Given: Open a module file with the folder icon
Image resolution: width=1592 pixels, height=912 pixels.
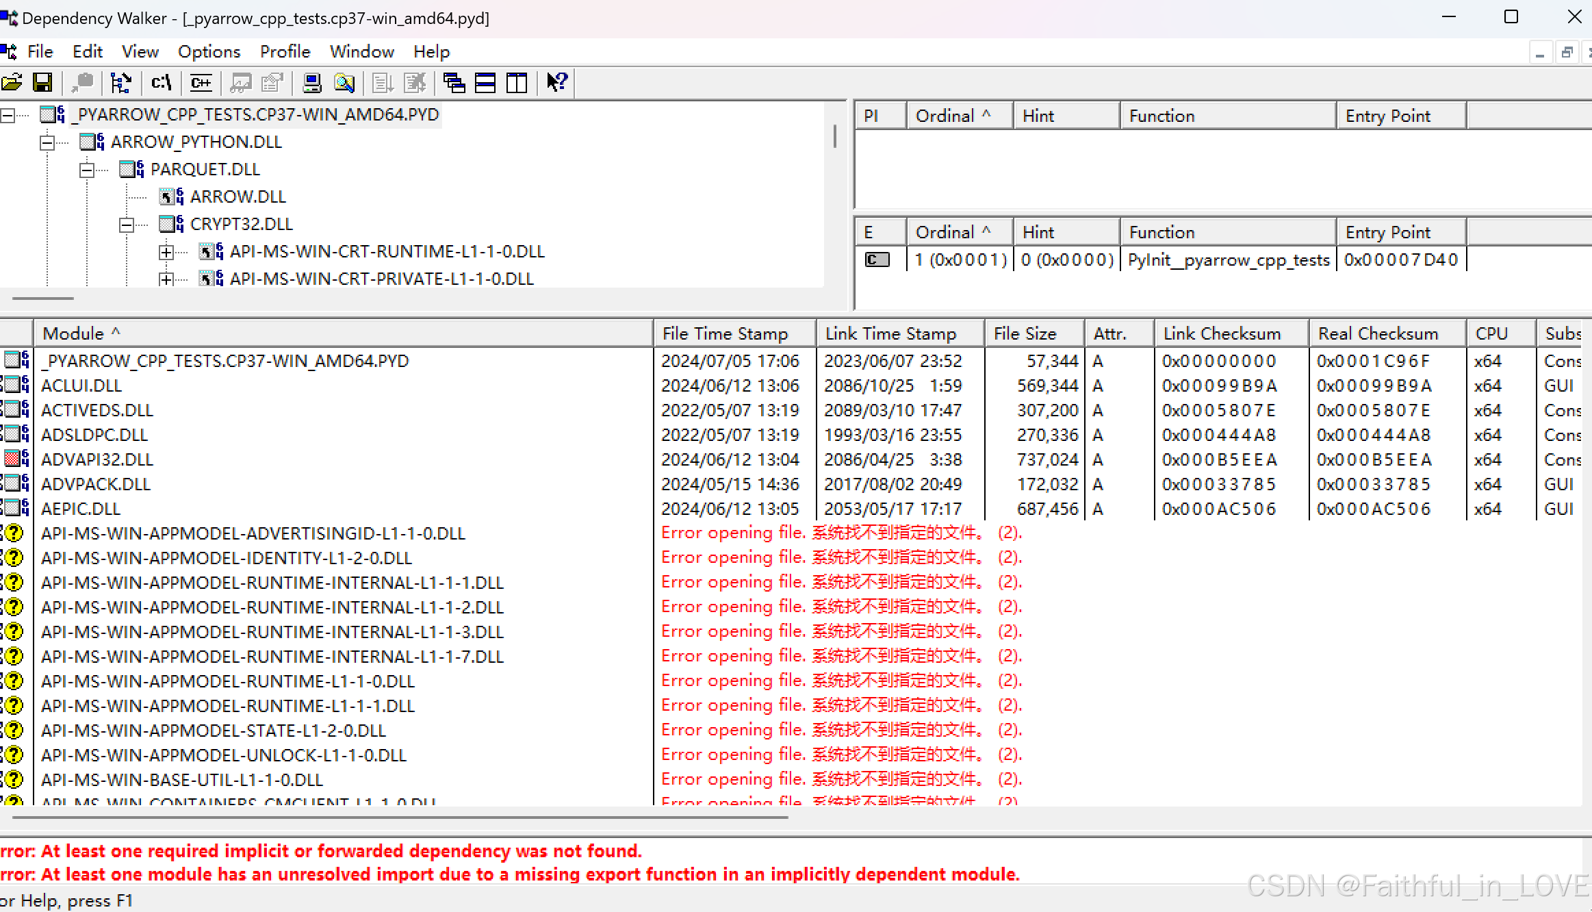Looking at the screenshot, I should [x=12, y=83].
